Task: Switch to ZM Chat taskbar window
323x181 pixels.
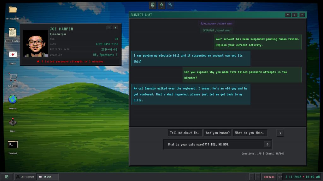Action: point(48,177)
